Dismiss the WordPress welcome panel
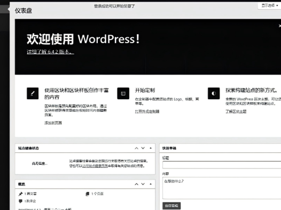This screenshot has height=210, width=281. click(x=280, y=26)
